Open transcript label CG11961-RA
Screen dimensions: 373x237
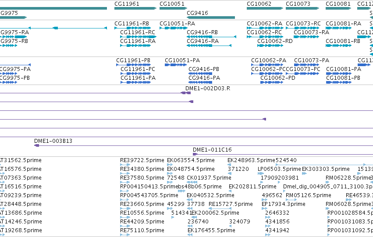(138, 41)
